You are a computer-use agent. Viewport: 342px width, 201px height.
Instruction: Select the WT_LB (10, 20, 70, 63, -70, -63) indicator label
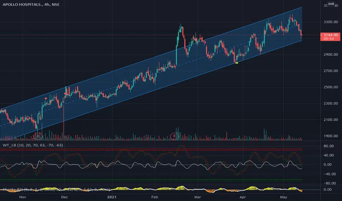click(33, 145)
